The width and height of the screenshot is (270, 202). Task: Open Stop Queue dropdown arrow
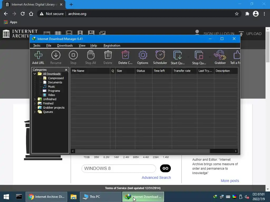pos(210,57)
